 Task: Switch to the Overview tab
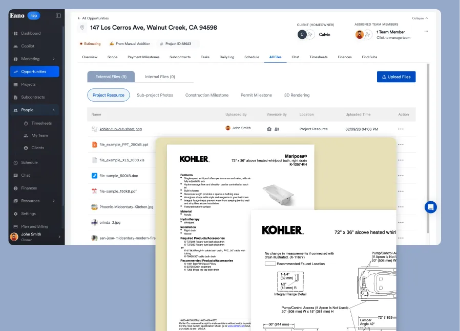90,57
